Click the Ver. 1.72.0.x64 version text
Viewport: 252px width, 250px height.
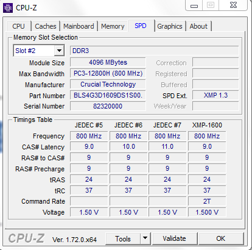coord(74,240)
